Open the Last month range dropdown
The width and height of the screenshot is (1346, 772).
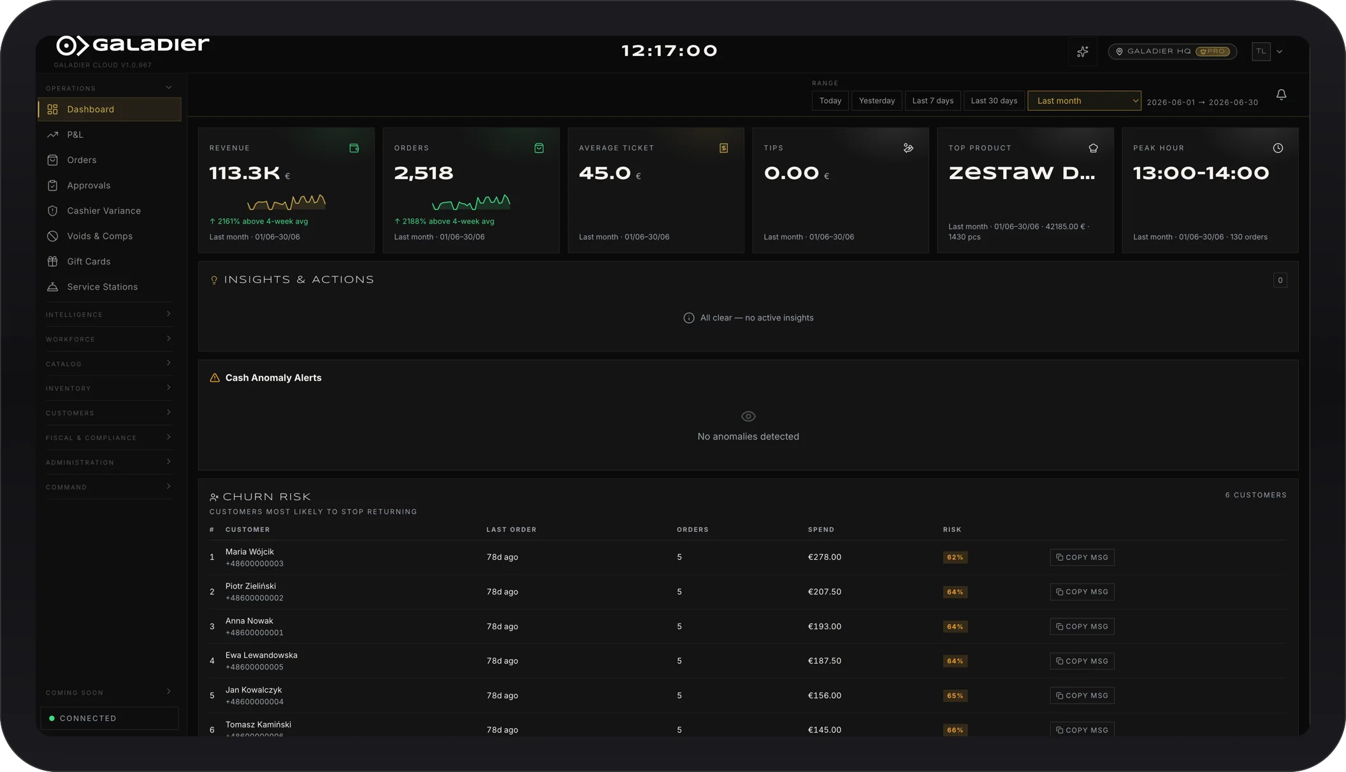click(x=1084, y=101)
